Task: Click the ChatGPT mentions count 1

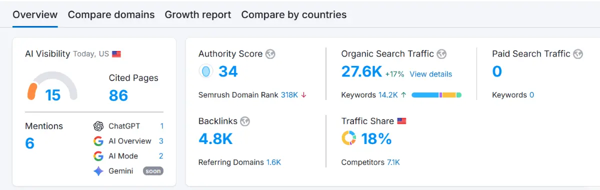Action: click(161, 126)
